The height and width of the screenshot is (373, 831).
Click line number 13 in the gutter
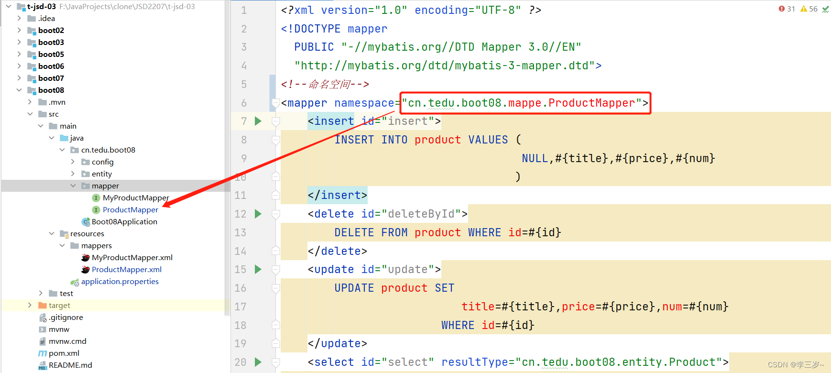click(241, 232)
